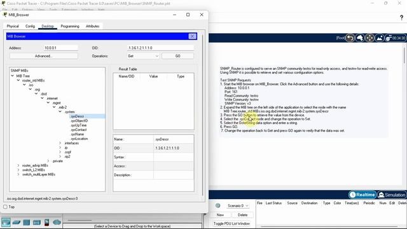The height and width of the screenshot is (229, 407).
Task: Collapse the .iso node arrow
Action: [24, 85]
